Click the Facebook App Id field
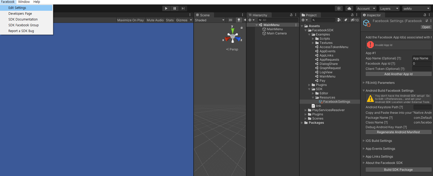The width and height of the screenshot is (433, 176). point(422,64)
